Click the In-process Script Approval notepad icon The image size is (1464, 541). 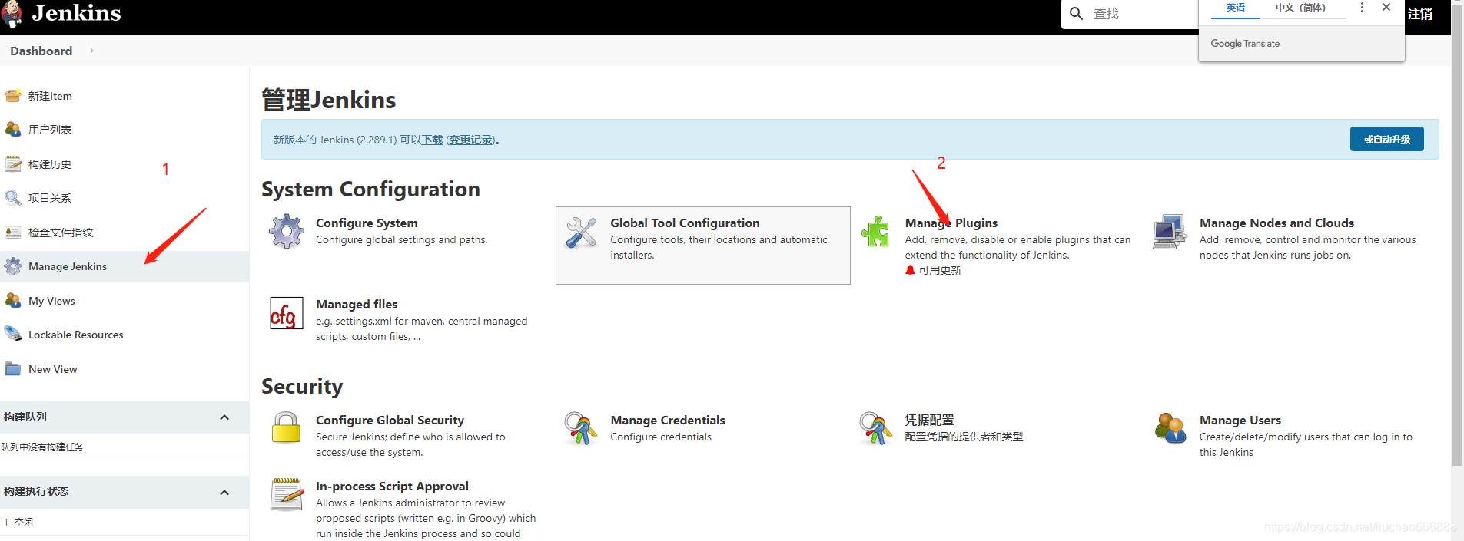click(x=287, y=494)
